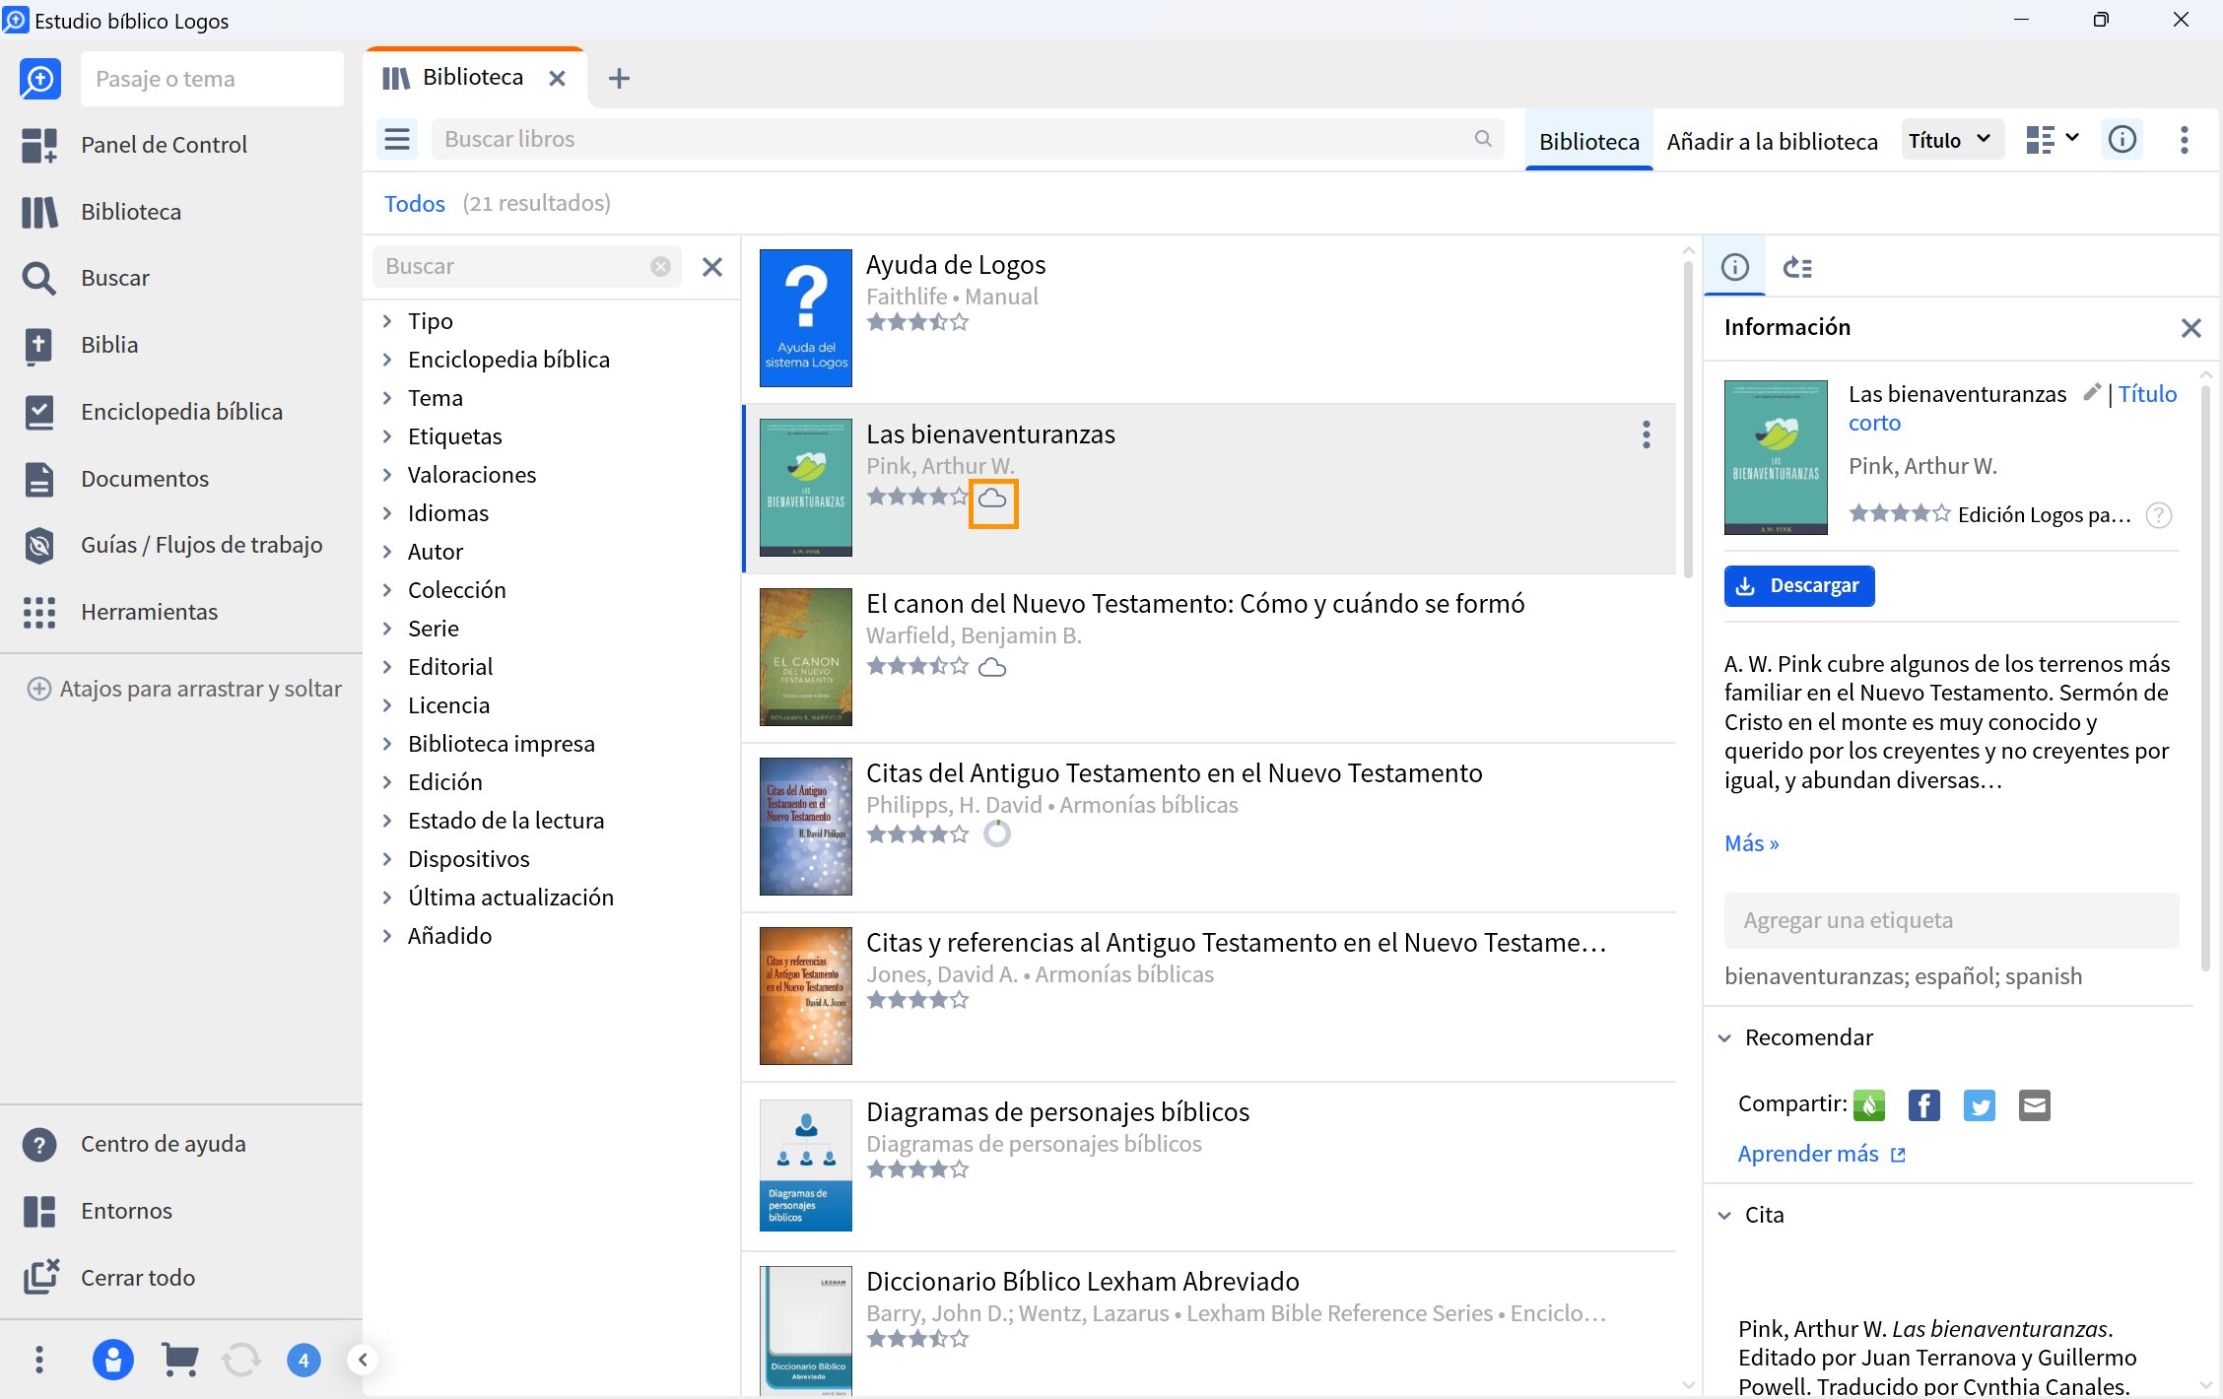2223x1399 pixels.
Task: Click the Logos home search icon
Action: [40, 79]
